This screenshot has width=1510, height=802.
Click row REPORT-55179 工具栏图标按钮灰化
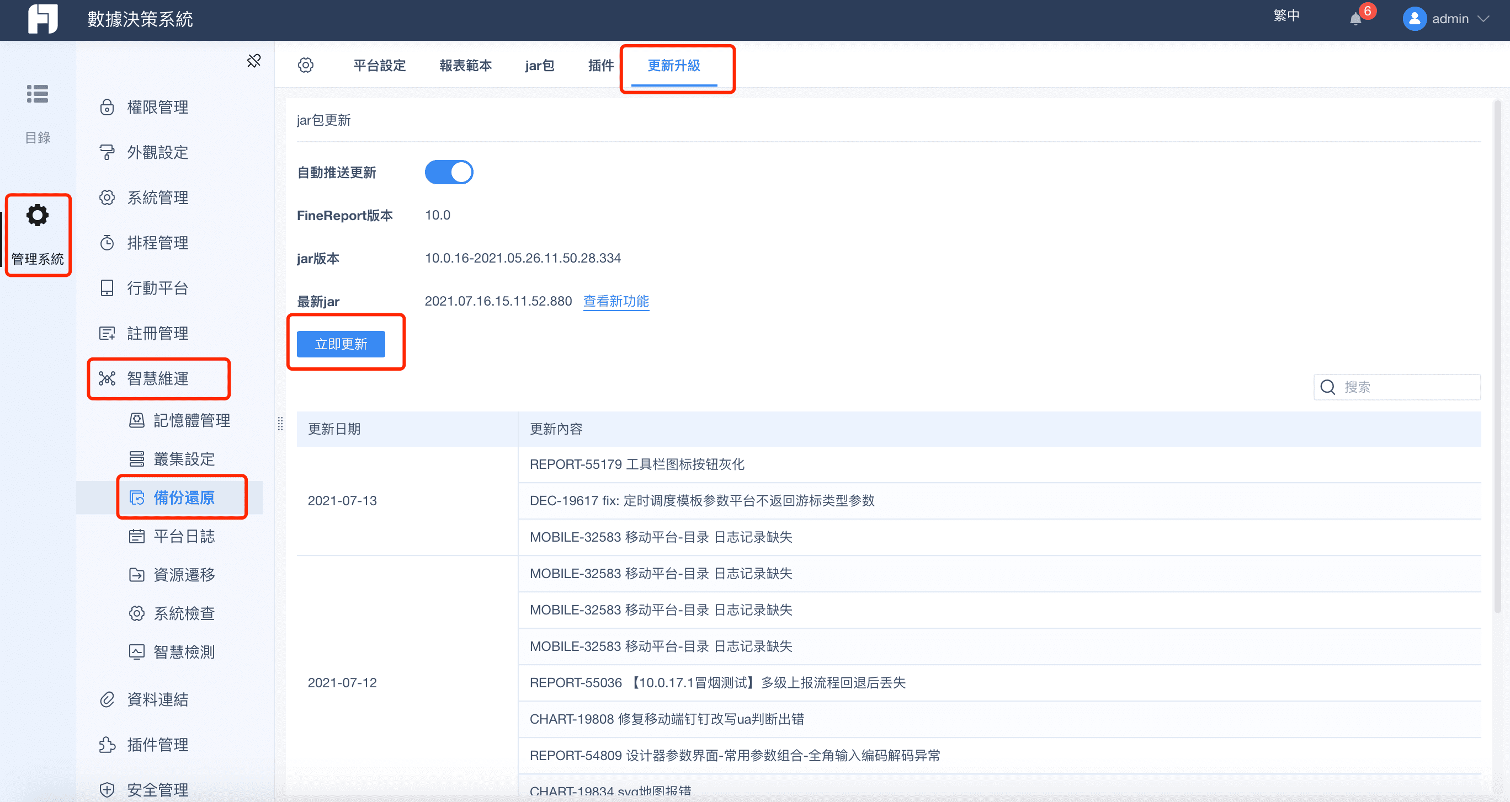click(x=999, y=464)
